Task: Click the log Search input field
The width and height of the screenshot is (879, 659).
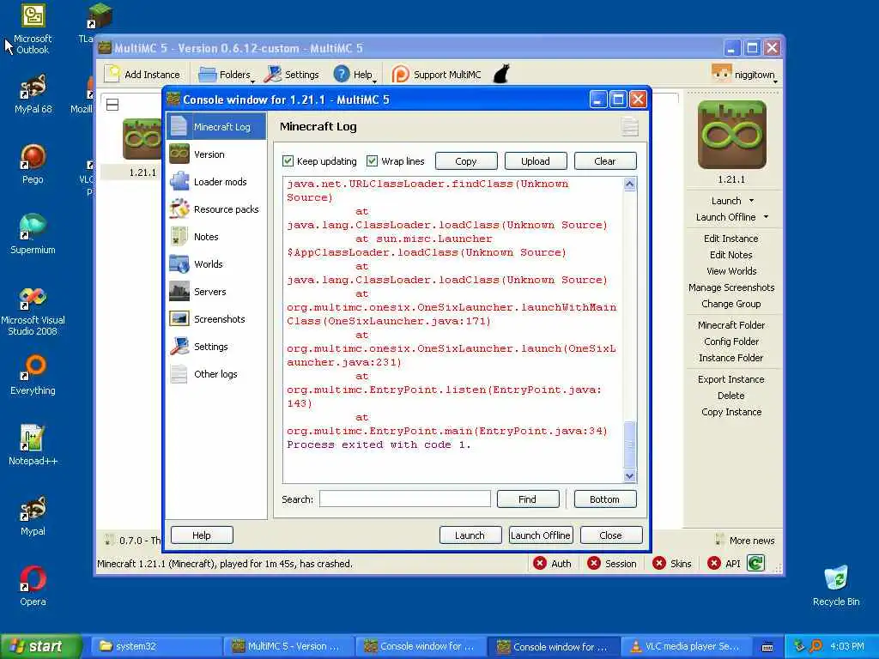Action: pos(405,499)
